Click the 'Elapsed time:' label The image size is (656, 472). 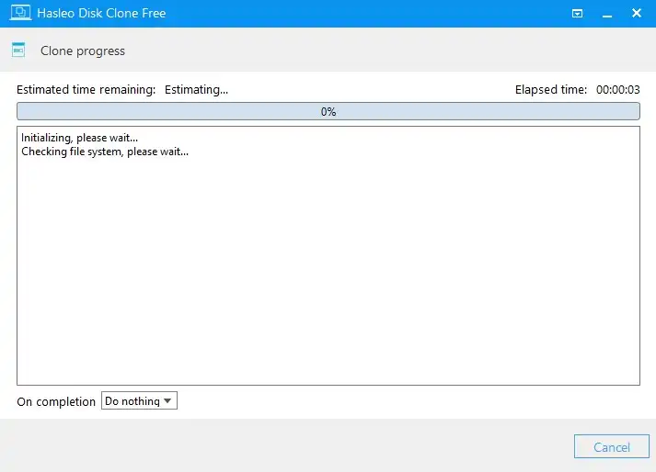pyautogui.click(x=551, y=90)
